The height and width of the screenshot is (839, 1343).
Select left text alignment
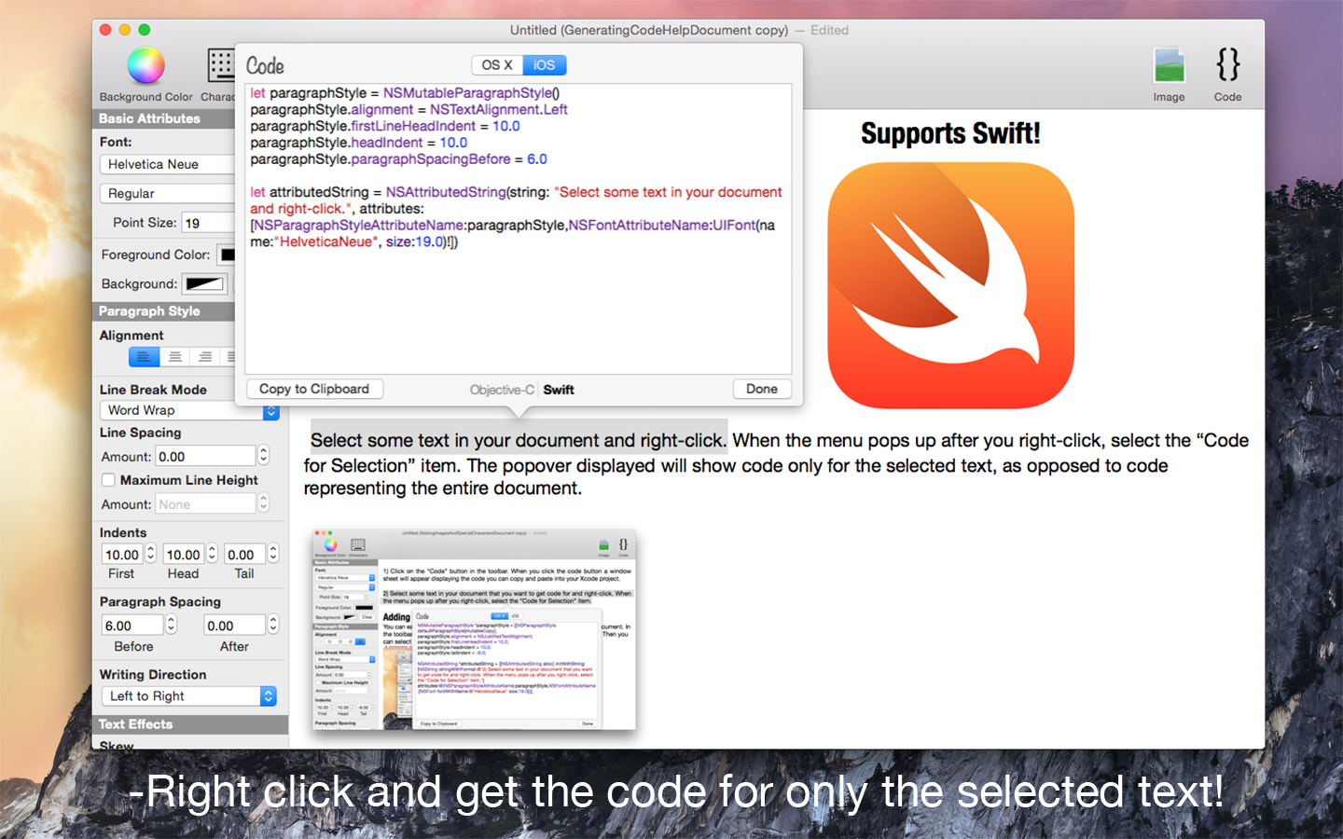click(x=144, y=356)
